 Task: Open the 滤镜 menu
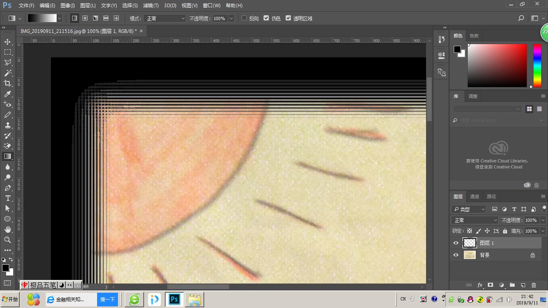coord(150,5)
